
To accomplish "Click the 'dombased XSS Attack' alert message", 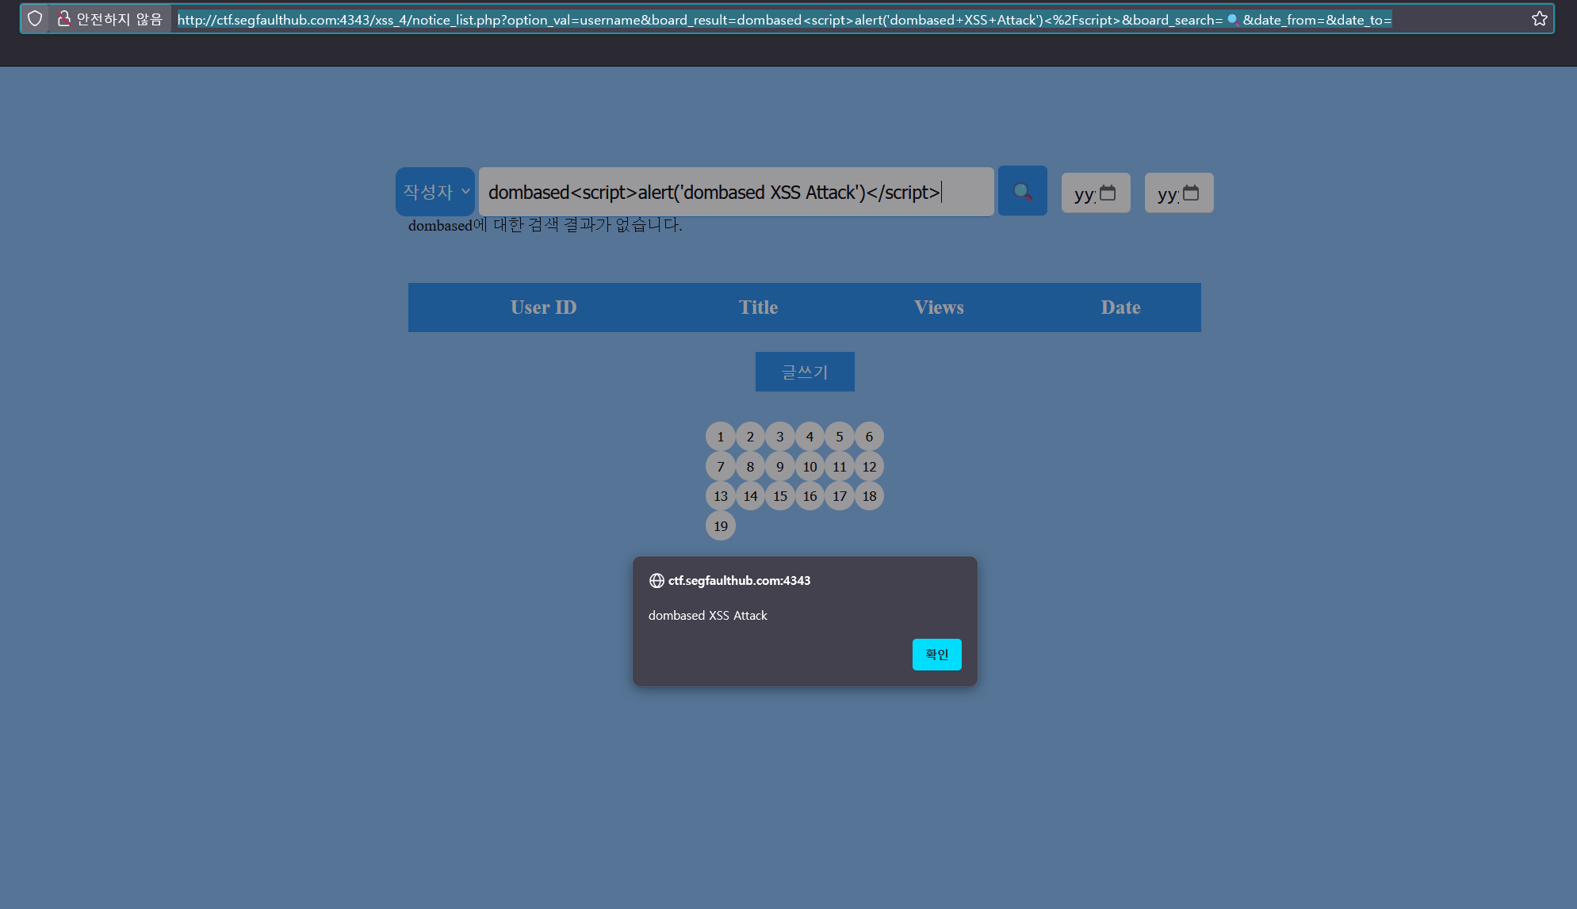I will pos(708,616).
